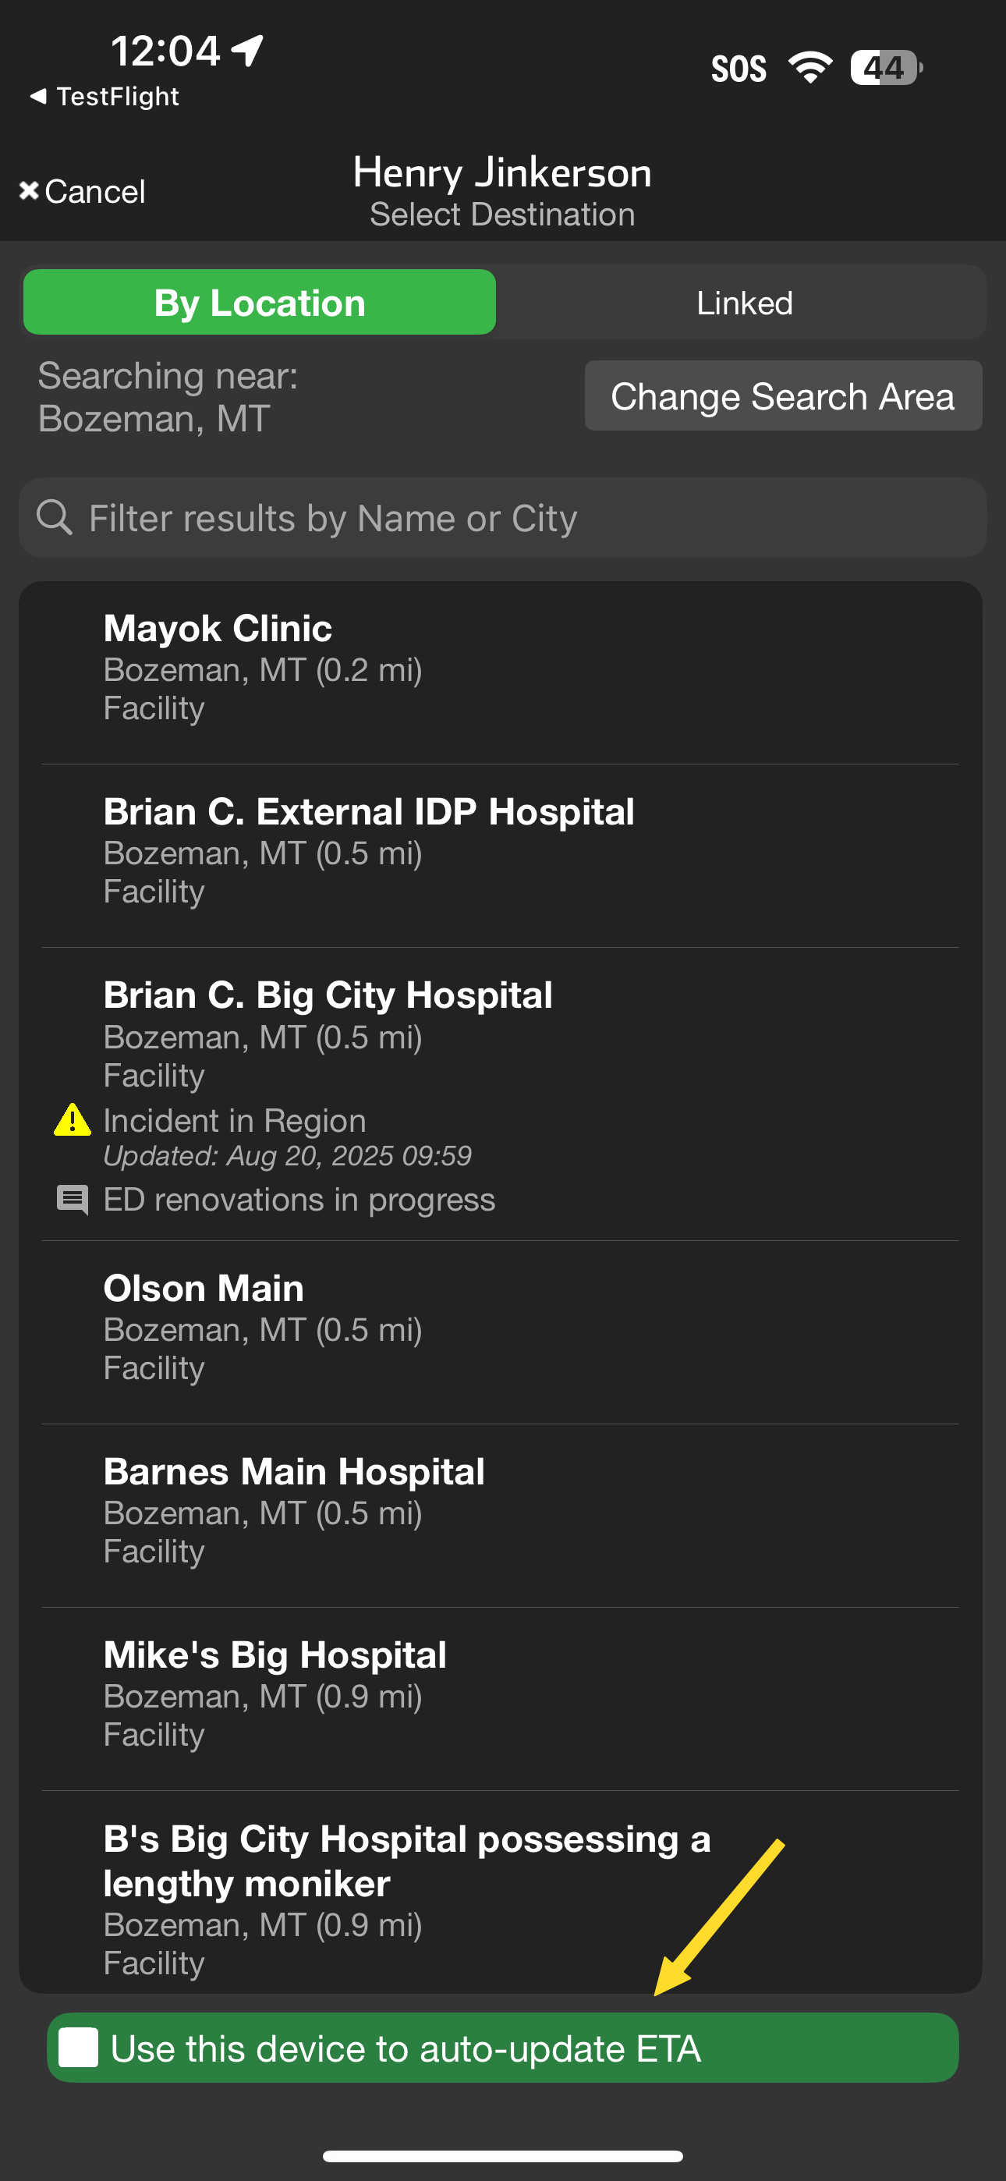
Task: Select Mayok Clinic as destination
Action: point(500,667)
